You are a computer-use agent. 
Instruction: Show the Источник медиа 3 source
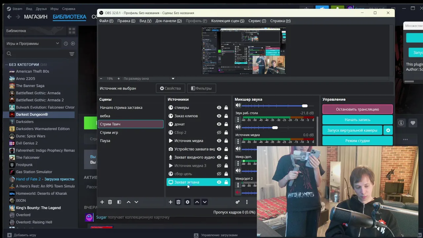[x=219, y=166]
